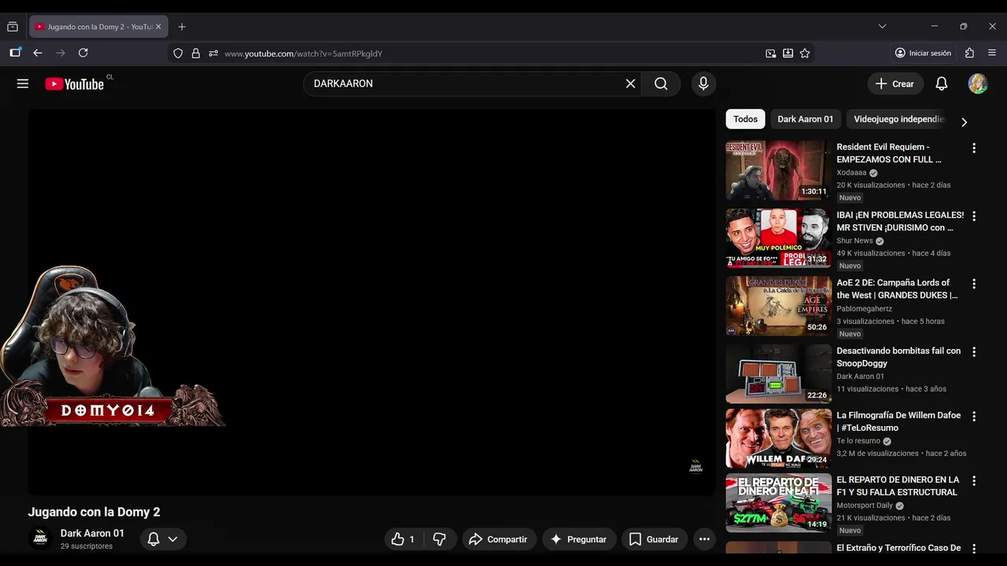Visit the Xodaaaa channel link
Screen dimensions: 1007x566
[851, 173]
